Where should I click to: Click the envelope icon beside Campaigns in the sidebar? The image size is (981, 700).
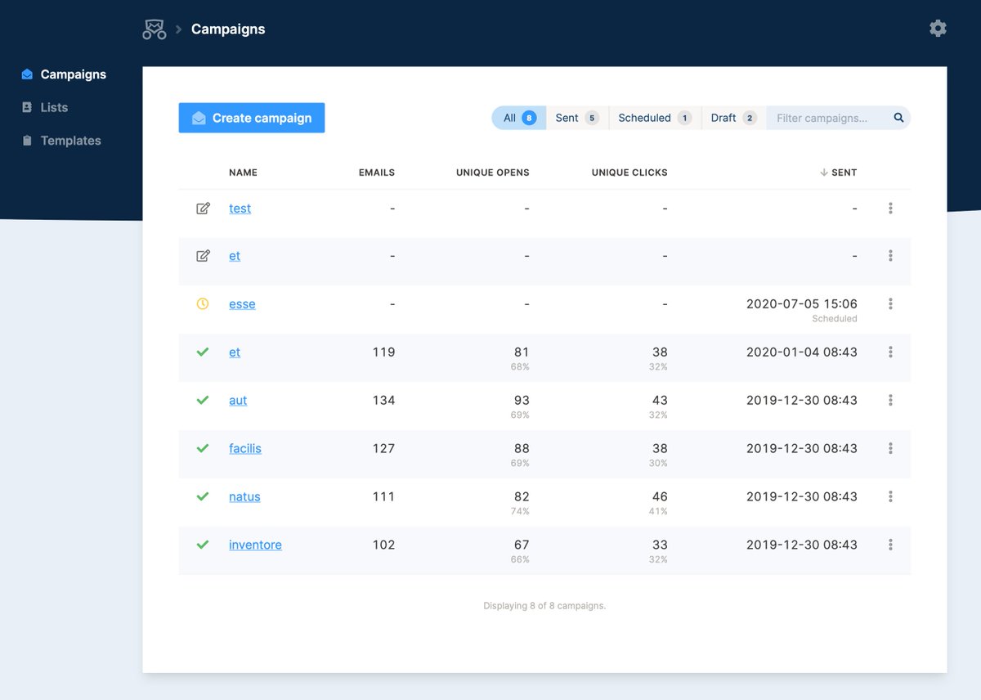point(27,74)
